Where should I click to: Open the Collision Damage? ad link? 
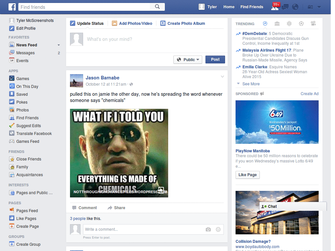pyautogui.click(x=253, y=242)
